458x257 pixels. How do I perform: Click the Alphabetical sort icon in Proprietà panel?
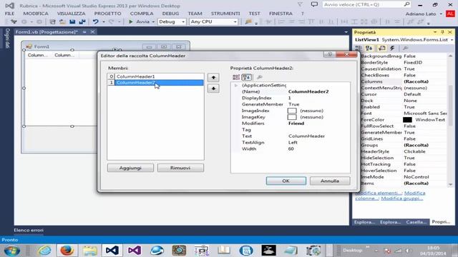[x=369, y=48]
